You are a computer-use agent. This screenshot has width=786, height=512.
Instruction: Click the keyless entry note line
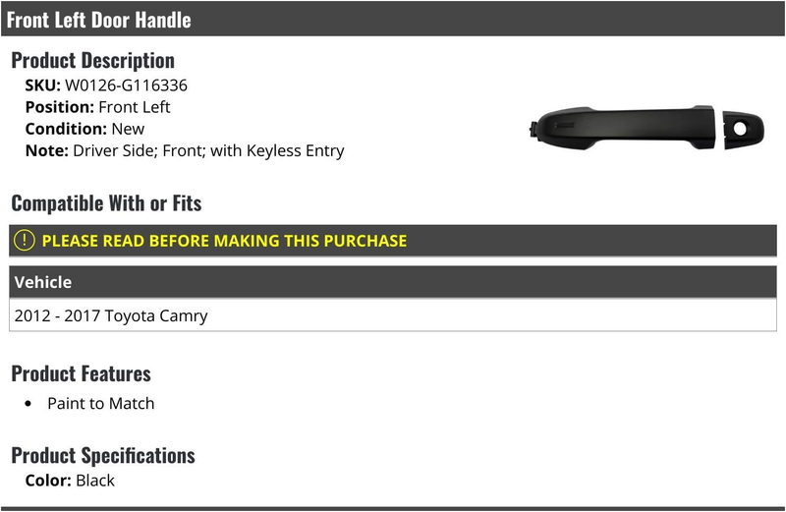(x=185, y=150)
